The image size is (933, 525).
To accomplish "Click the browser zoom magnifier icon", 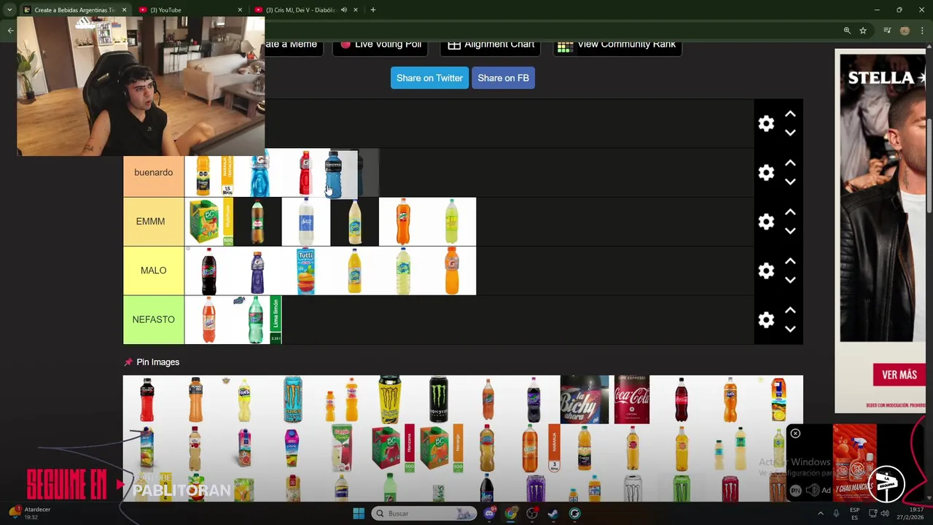I will [847, 31].
